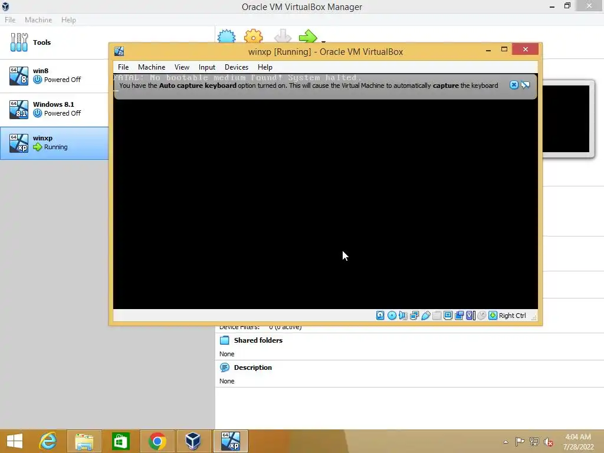Open File Explorer from the taskbar
Image resolution: width=604 pixels, height=453 pixels.
tap(84, 441)
